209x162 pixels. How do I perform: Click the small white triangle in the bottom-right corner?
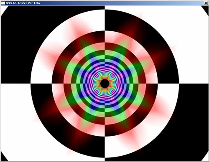[206, 157]
